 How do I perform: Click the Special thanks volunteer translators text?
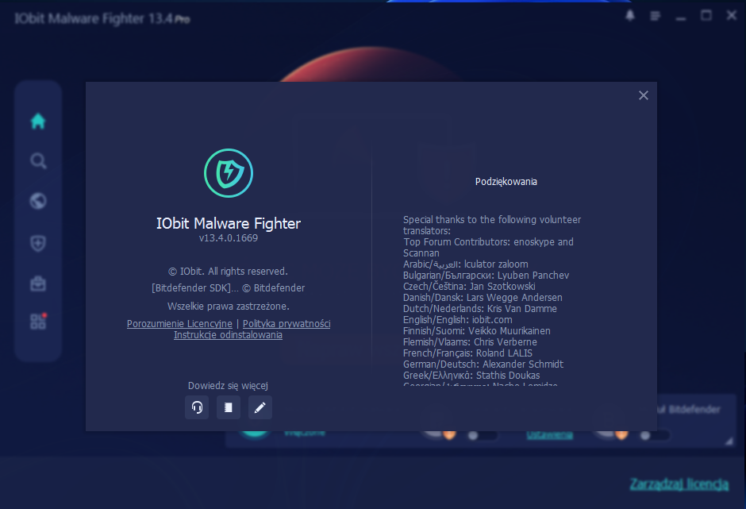[x=492, y=226]
